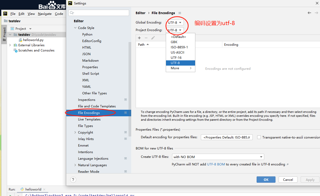Click the help question mark icon
320x196 pixels.
click(x=73, y=180)
